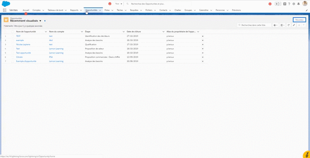Click the global search field
The width and height of the screenshot is (310, 158).
[158, 4]
